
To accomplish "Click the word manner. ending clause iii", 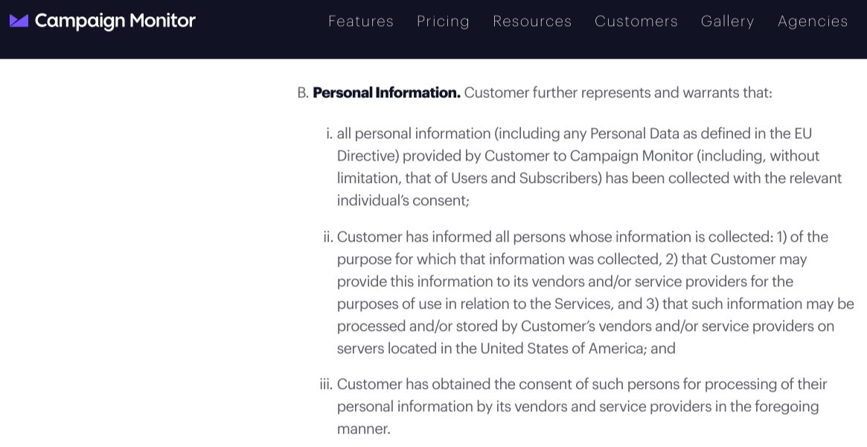I will click(363, 428).
